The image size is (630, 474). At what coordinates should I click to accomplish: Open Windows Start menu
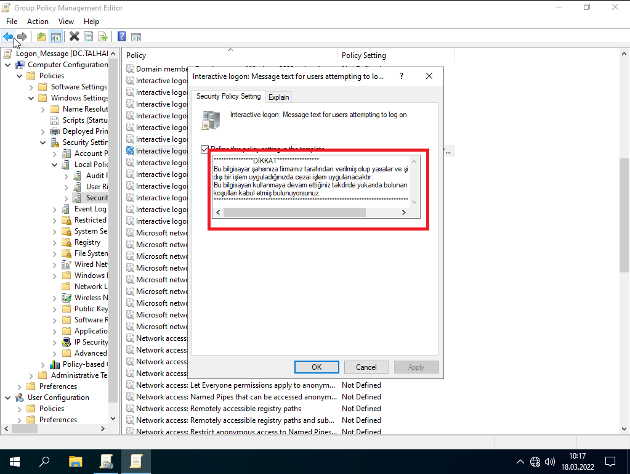point(15,462)
